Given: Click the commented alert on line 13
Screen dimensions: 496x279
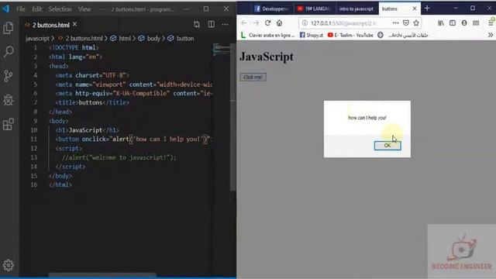Looking at the screenshot, I should pos(119,157).
